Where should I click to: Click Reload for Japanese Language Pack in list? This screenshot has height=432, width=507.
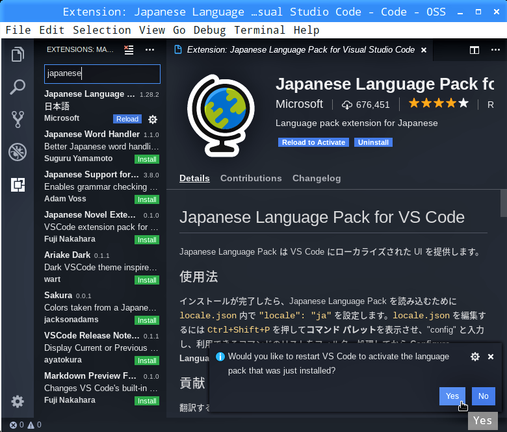coord(127,120)
